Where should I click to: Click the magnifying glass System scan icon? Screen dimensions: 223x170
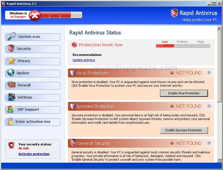click(x=12, y=36)
